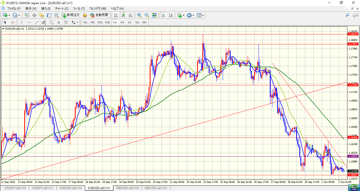Switch to GBPUSD-a01,H4 chart tab
This screenshot has width=360, height=191.
tap(128, 188)
